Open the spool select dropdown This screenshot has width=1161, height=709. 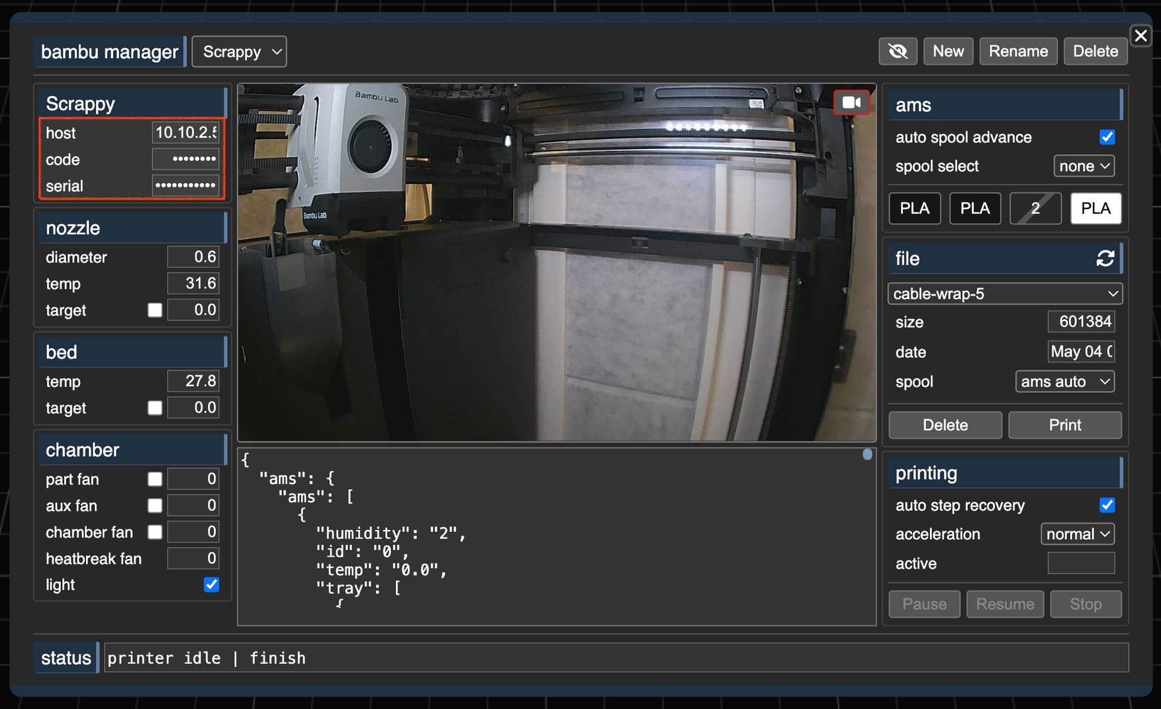[x=1084, y=166]
